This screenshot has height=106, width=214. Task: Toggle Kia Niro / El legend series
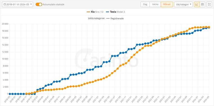pos(95,12)
